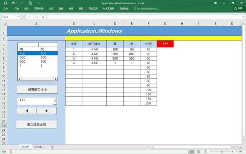Click the Redo arrow icon
The height and width of the screenshot is (154, 246).
[x=21, y=3]
